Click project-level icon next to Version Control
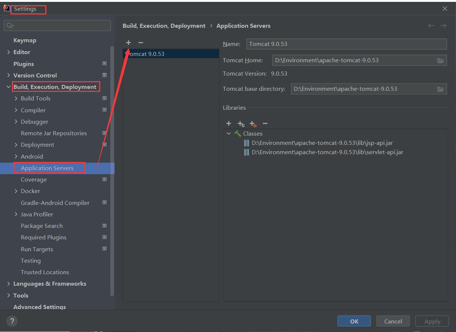 tap(104, 75)
